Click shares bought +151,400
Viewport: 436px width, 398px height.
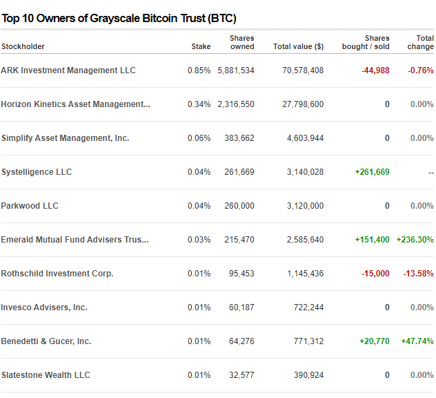pos(372,240)
